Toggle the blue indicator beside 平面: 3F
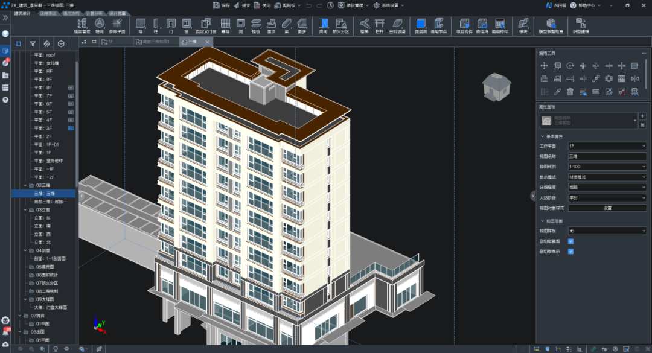The width and height of the screenshot is (652, 353). pyautogui.click(x=71, y=129)
